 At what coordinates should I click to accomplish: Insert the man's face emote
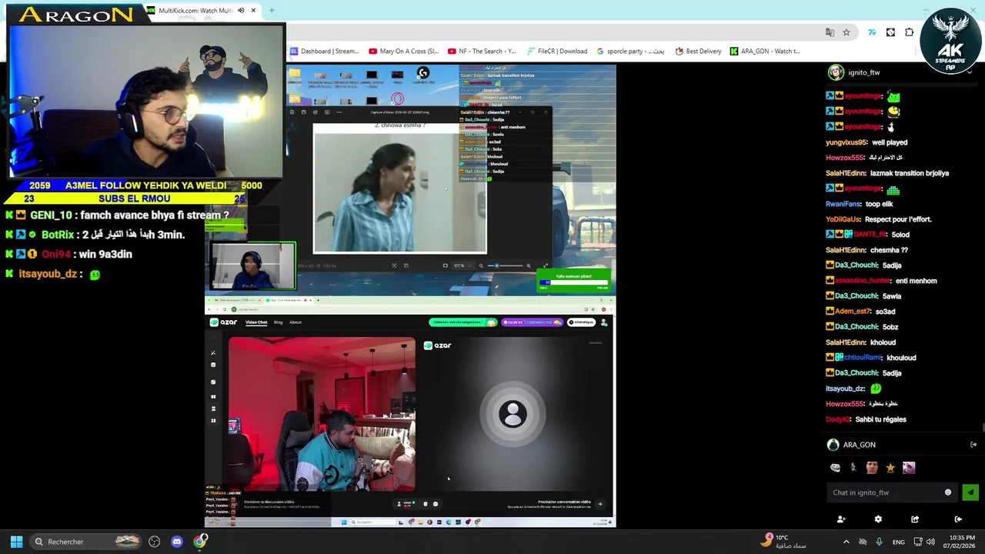(871, 467)
